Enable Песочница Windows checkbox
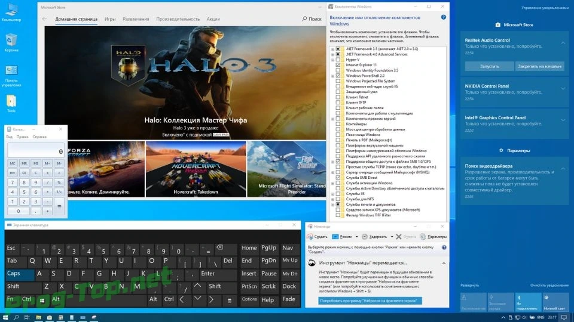The width and height of the screenshot is (574, 322). point(338,135)
